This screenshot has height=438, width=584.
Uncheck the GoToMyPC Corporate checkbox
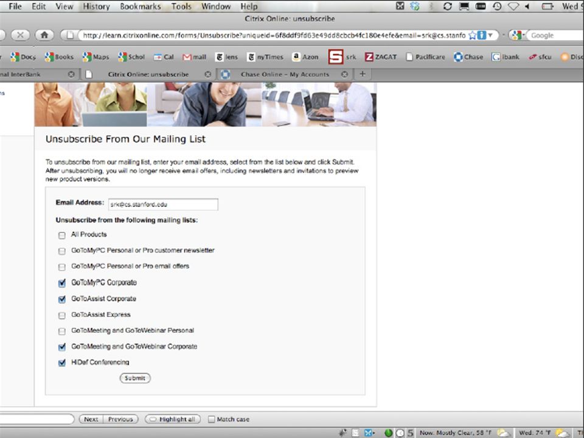(62, 283)
